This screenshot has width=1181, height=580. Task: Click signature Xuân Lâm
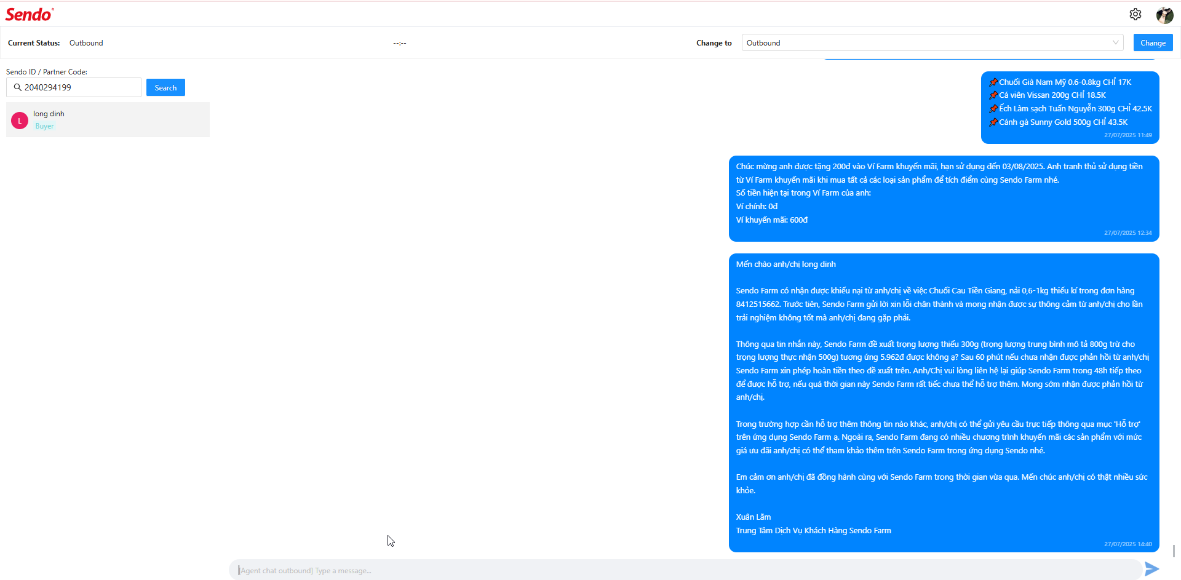pyautogui.click(x=753, y=517)
